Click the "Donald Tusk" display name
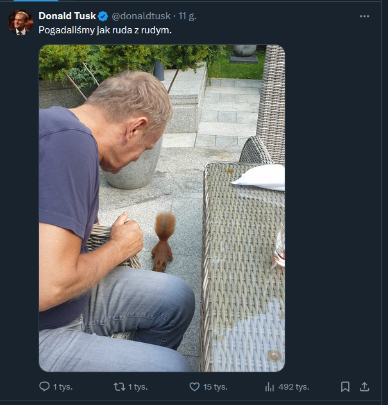 [x=67, y=16]
